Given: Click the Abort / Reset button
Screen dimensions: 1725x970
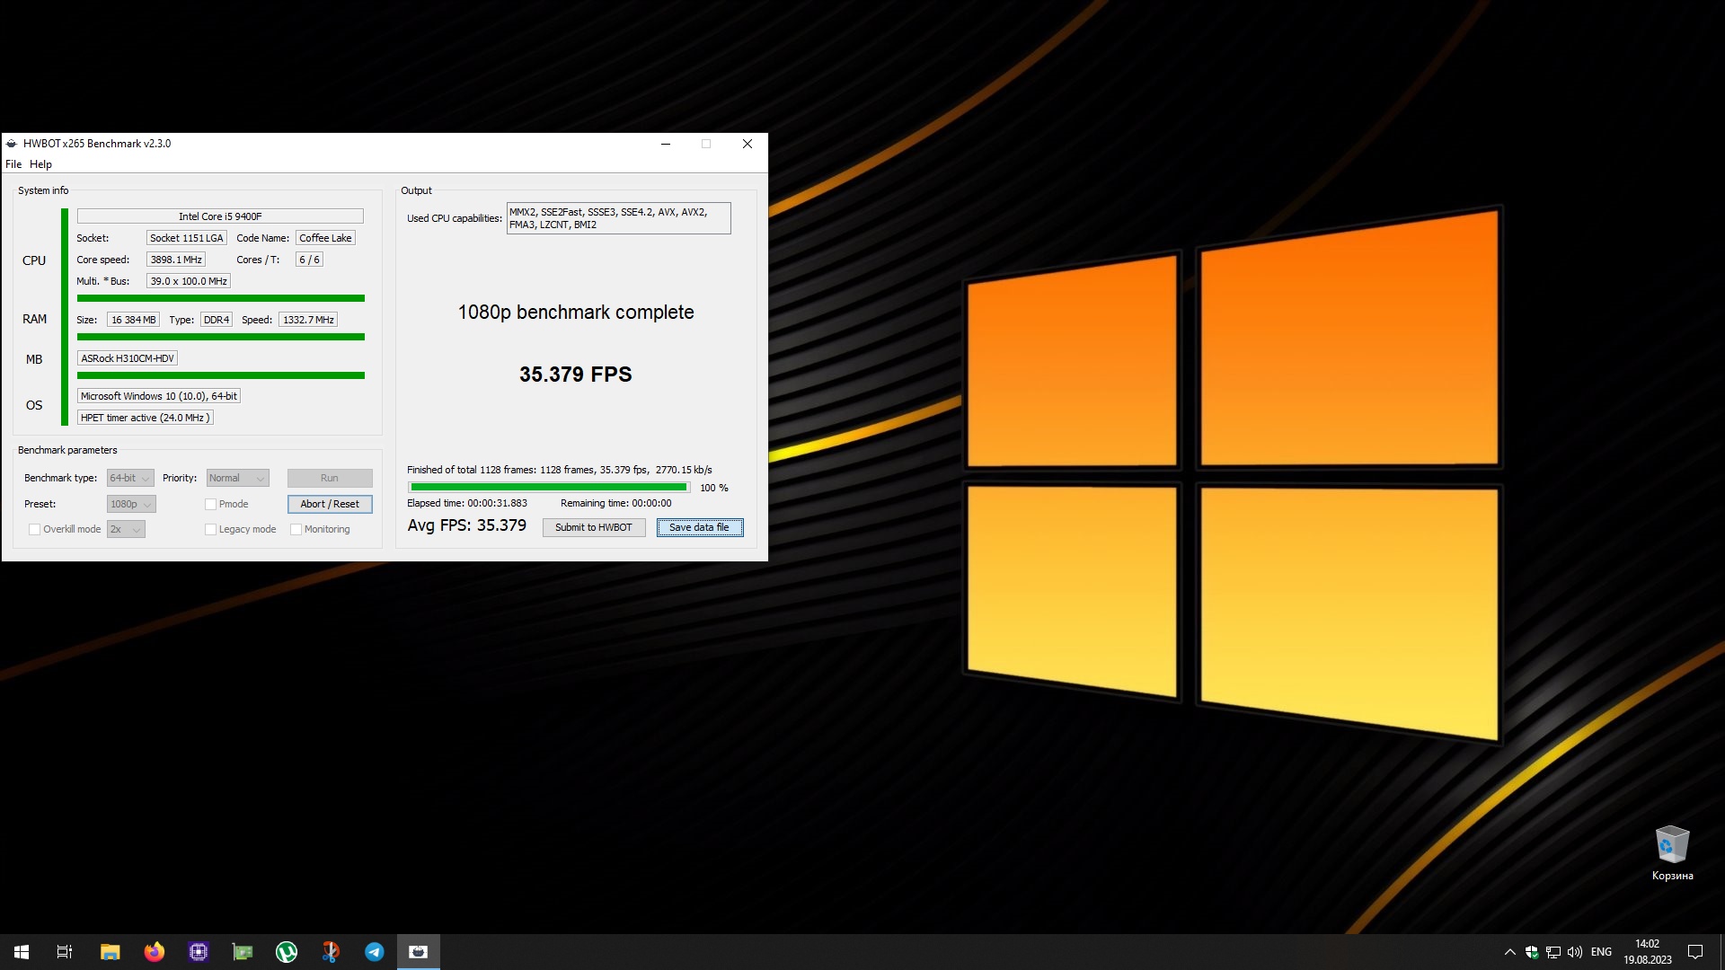Looking at the screenshot, I should tap(330, 505).
